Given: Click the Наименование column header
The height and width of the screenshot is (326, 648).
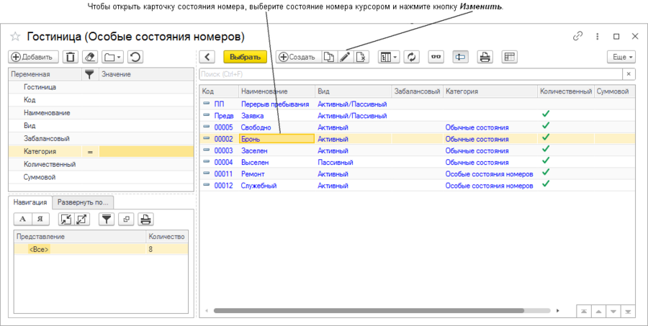Looking at the screenshot, I should [276, 91].
